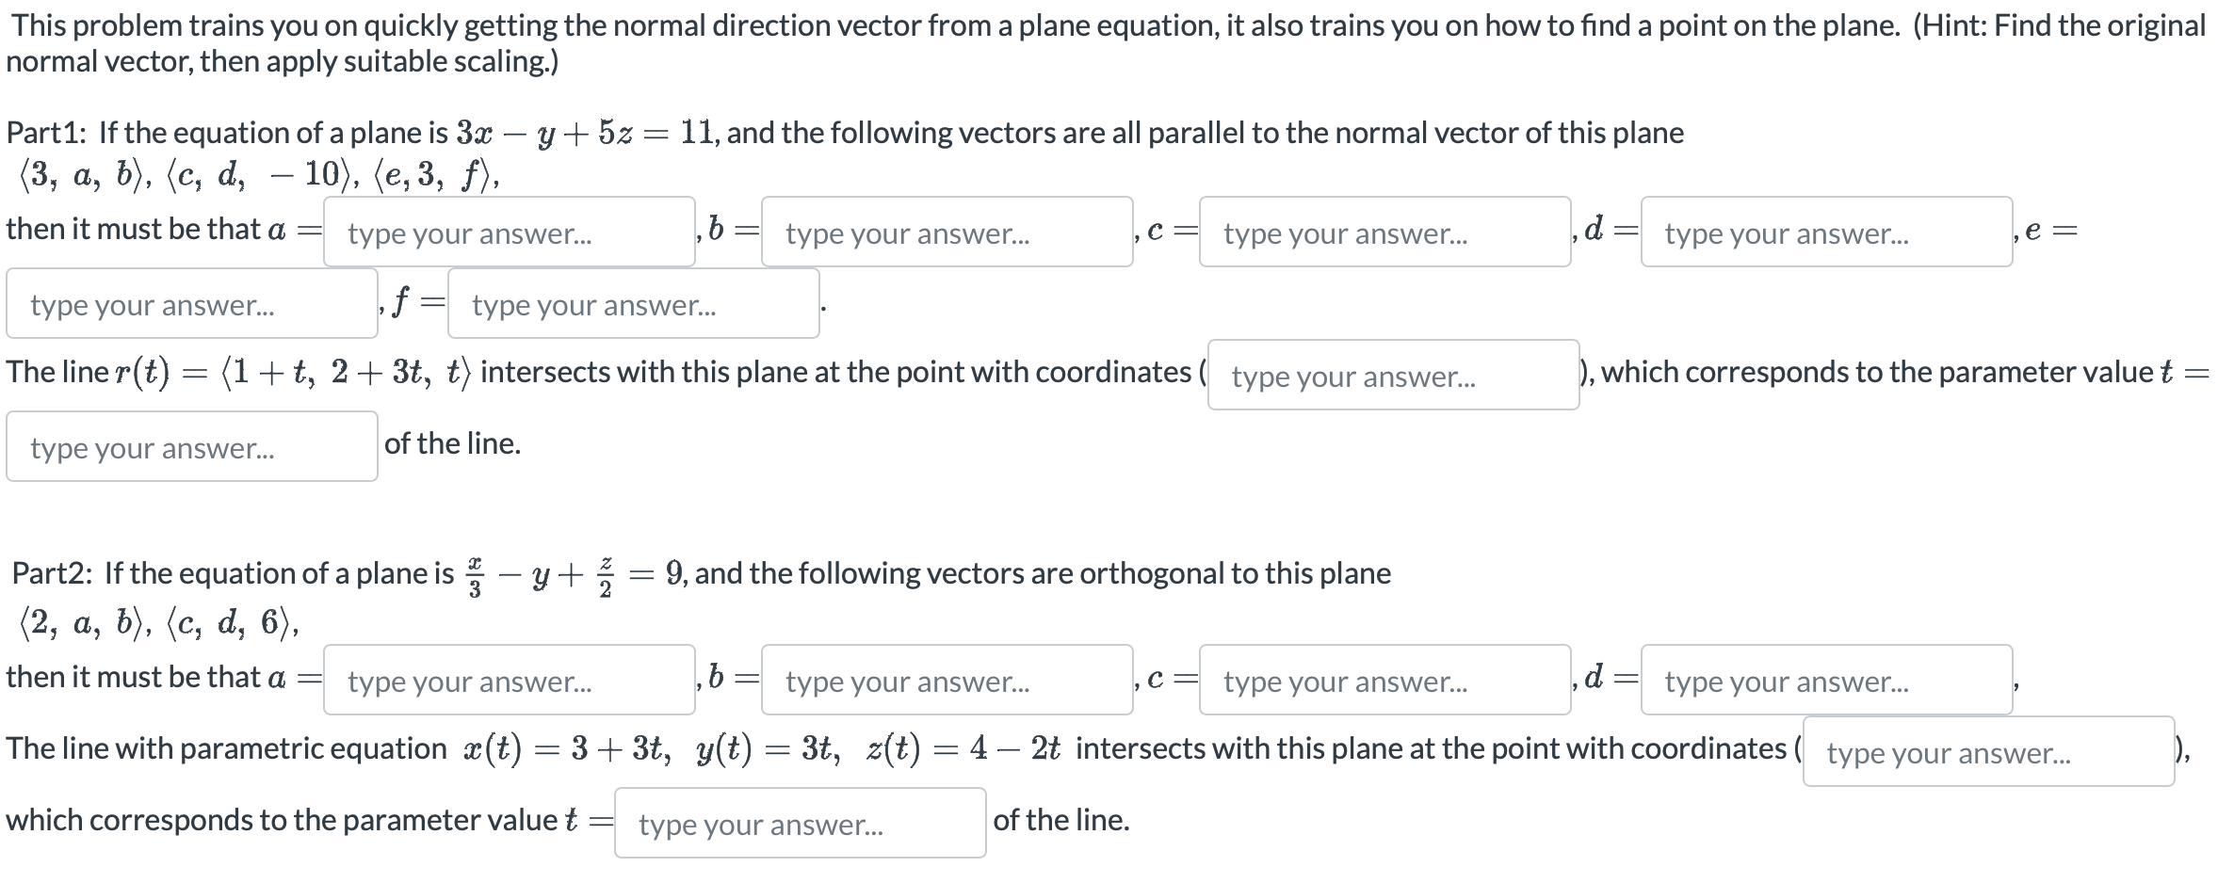Click the answer field for f in Part1
2234x883 pixels.
[633, 304]
